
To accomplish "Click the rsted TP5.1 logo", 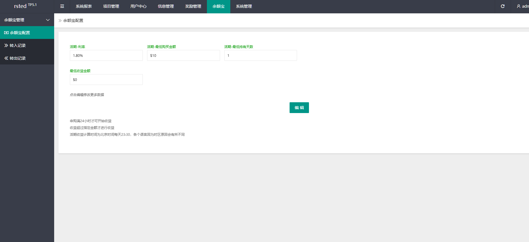I will click(25, 6).
